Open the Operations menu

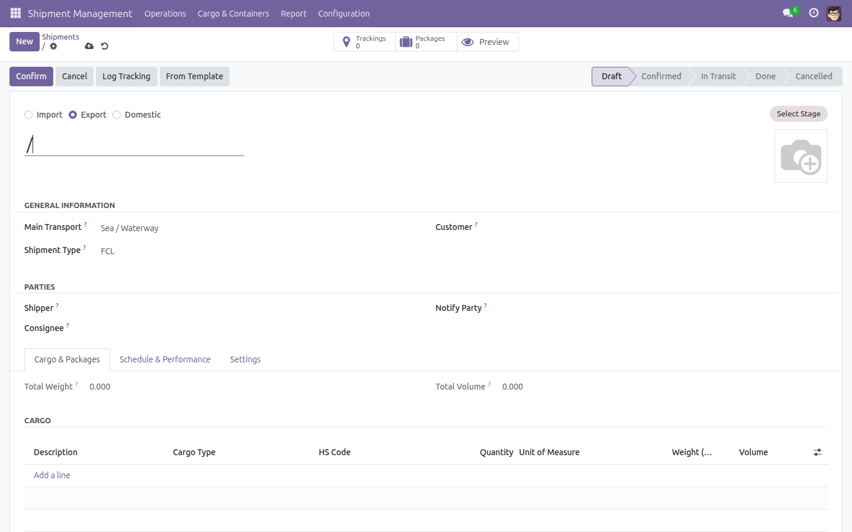(x=165, y=14)
